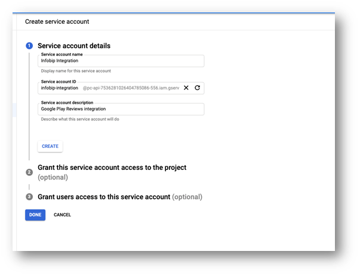Expand Grant users access to this service account
360x276 pixels.
(104, 197)
